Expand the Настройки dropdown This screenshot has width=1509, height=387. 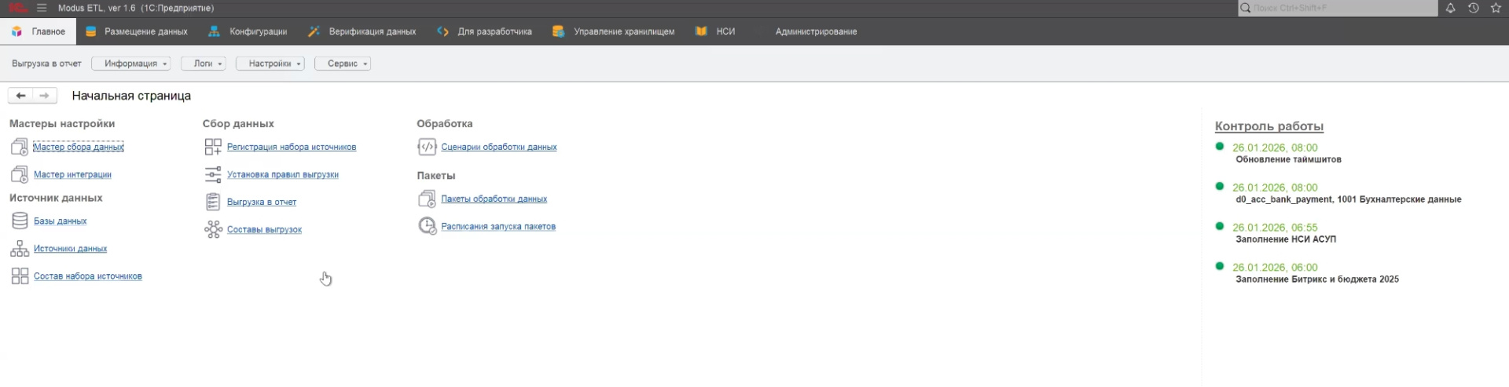[x=270, y=64]
